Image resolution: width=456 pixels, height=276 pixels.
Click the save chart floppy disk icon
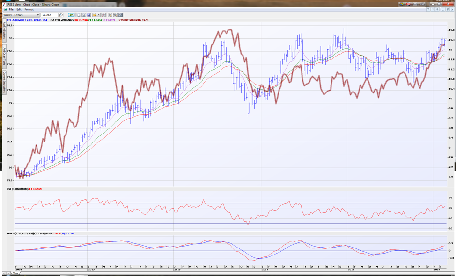[x=88, y=15]
